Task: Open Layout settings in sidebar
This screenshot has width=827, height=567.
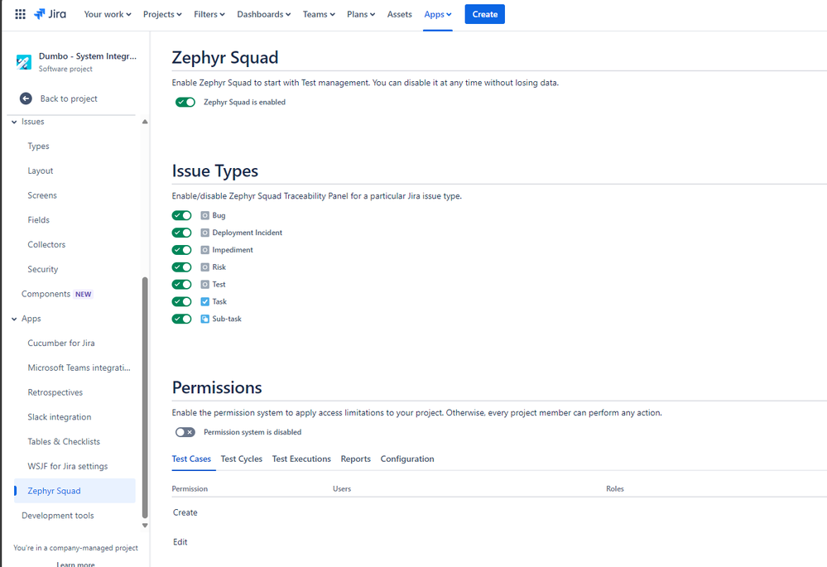Action: pos(40,171)
